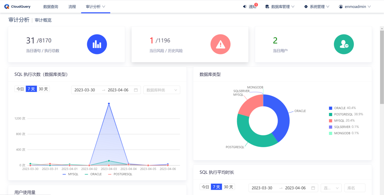
Task: Click POSTGRESQL green swatch in donut legend
Action: click(331, 114)
